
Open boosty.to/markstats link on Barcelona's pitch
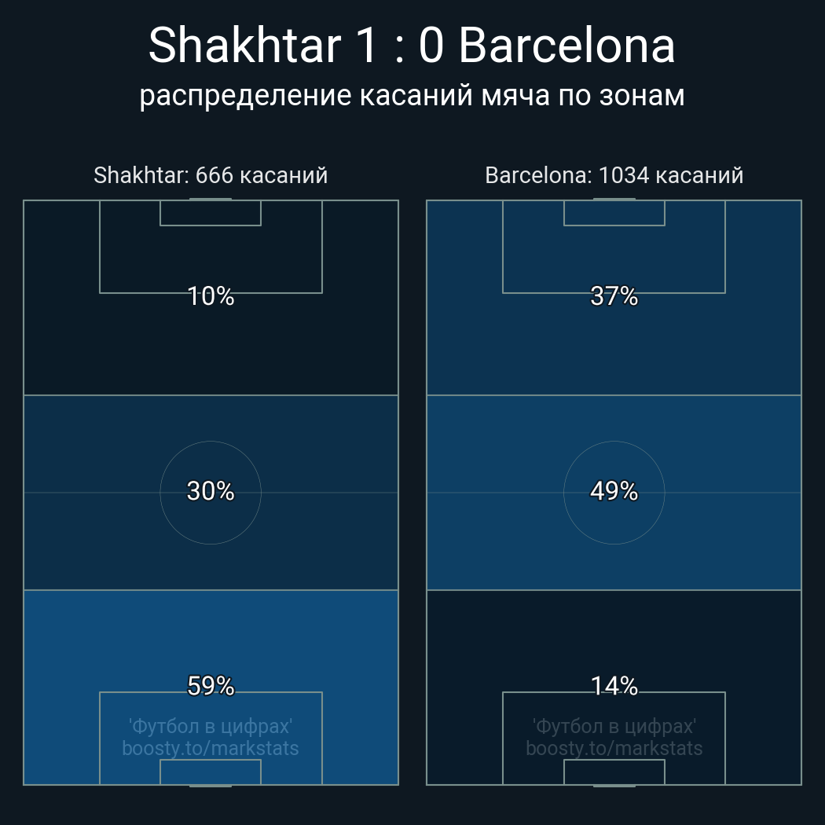(614, 748)
